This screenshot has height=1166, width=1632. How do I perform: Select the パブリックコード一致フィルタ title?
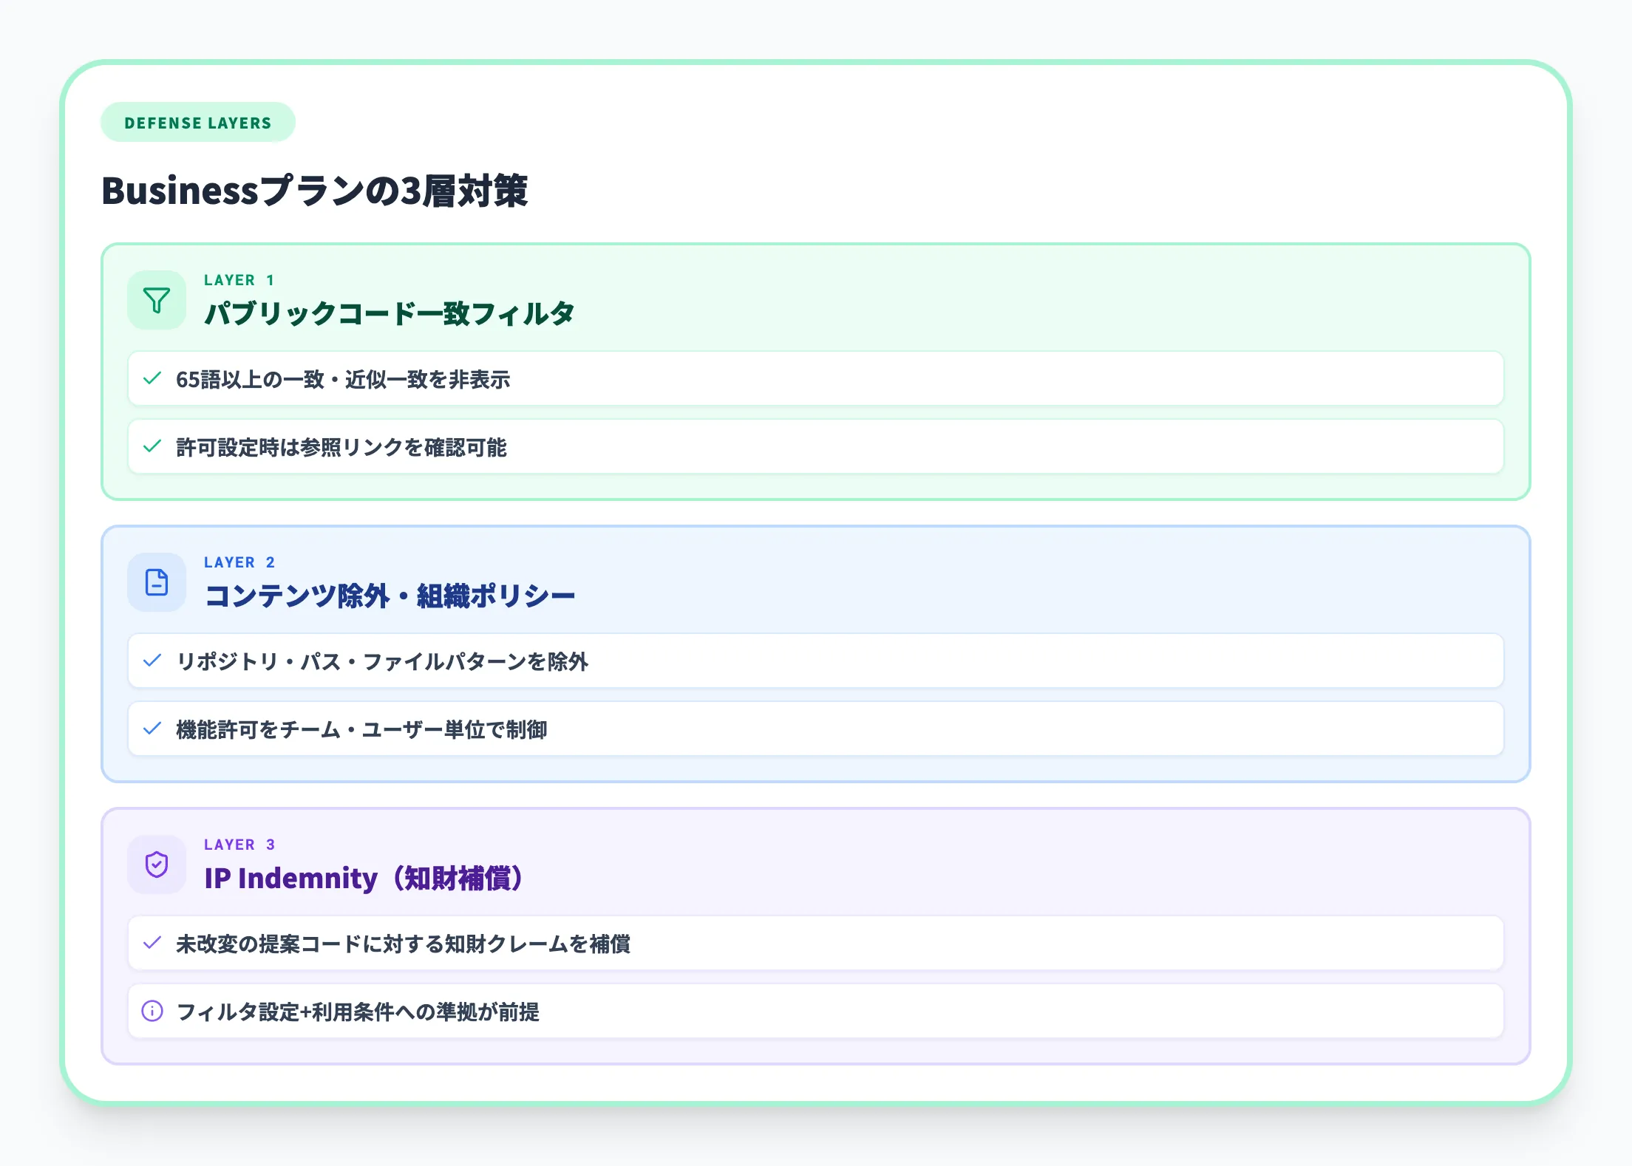point(390,313)
